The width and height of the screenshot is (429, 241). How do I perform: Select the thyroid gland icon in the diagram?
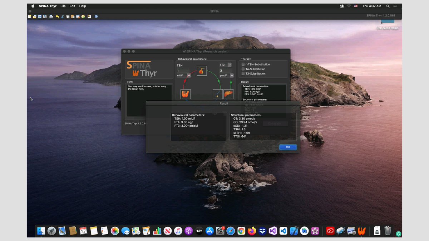click(186, 94)
